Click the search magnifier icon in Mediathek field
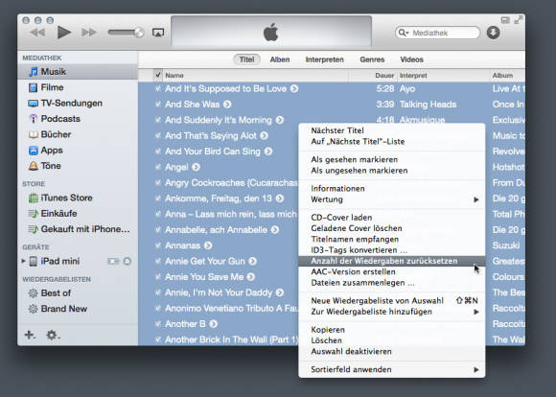556x397 pixels. 404,33
